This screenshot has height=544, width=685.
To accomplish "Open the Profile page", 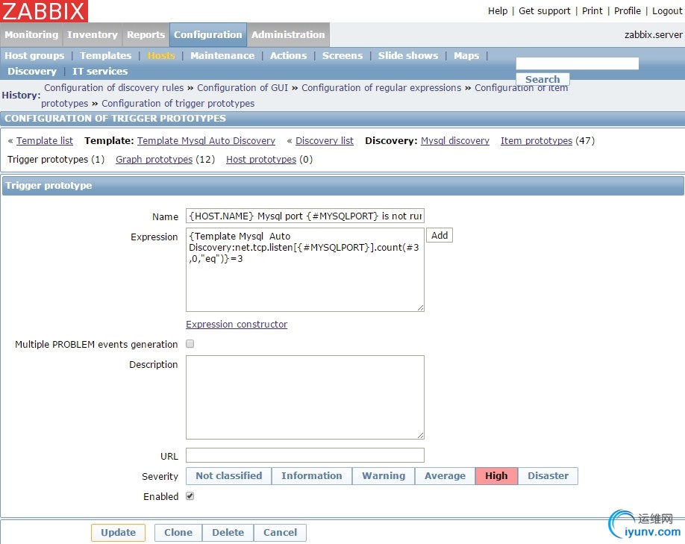I will (x=628, y=11).
